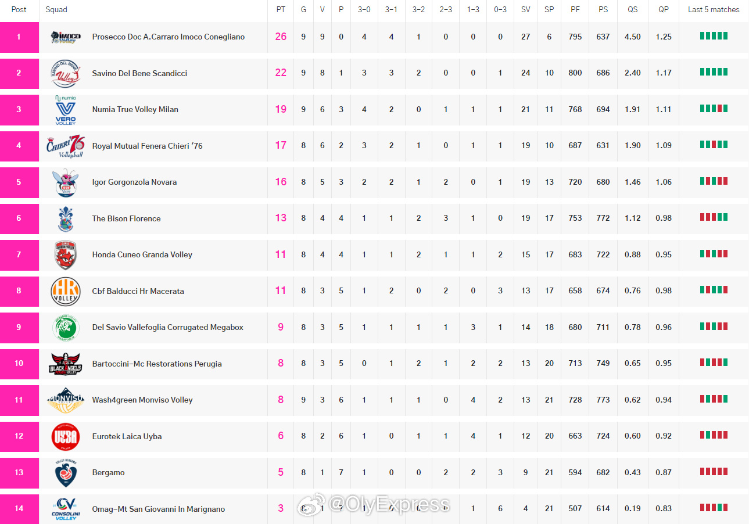Image resolution: width=749 pixels, height=524 pixels.
Task: Click position 7 pink rank cell
Action: pos(19,255)
